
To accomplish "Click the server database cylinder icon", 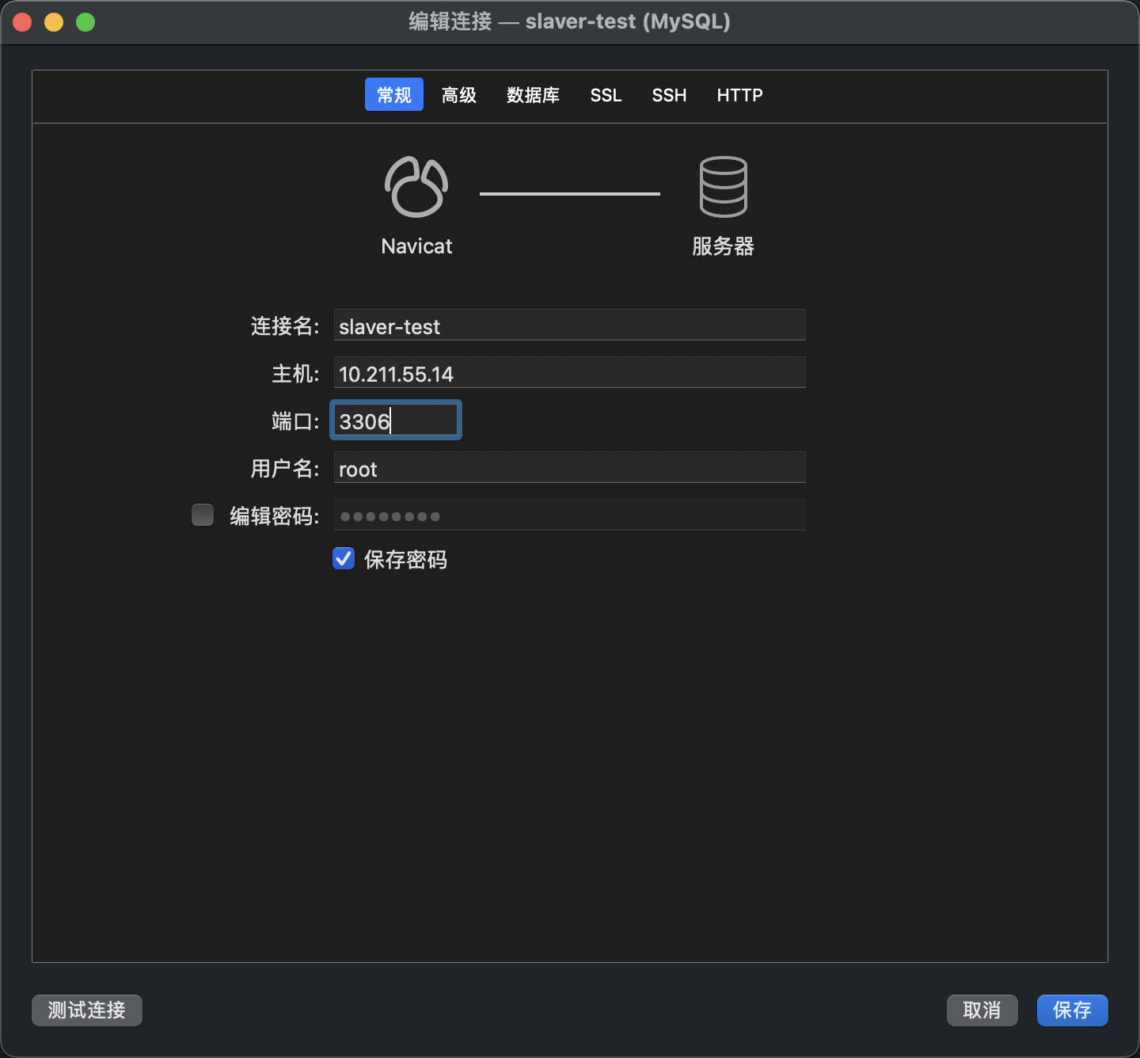I will 723,187.
